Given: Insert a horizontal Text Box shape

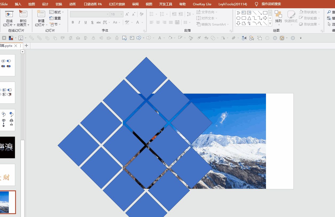Looking at the screenshot, I should click(x=244, y=12).
